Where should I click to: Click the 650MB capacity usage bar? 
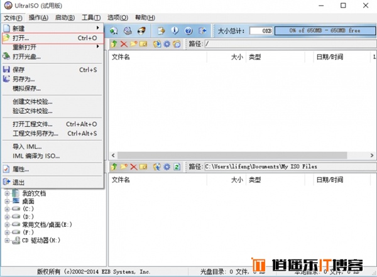325,31
